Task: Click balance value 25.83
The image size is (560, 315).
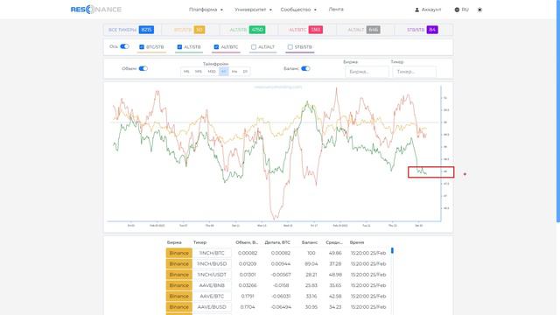Action: (x=311, y=285)
